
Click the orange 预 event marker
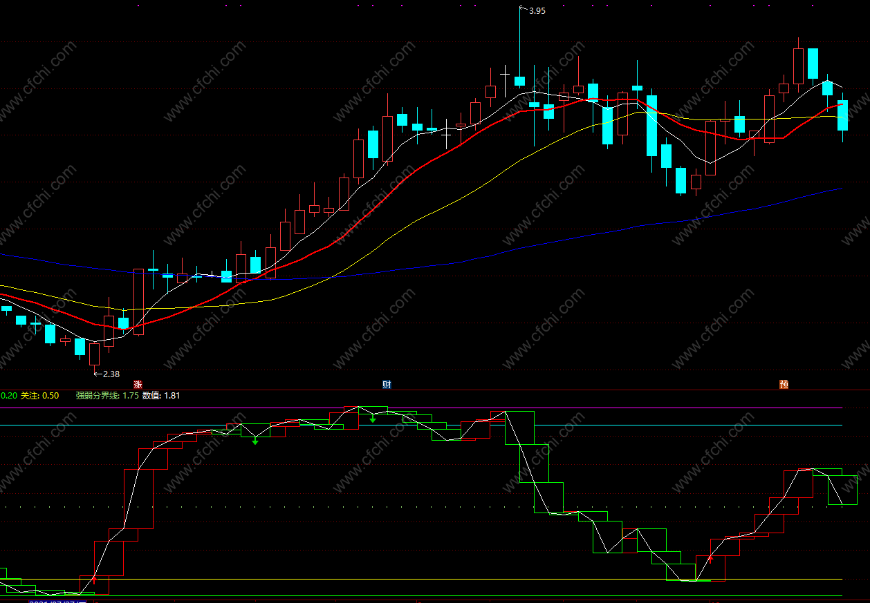click(x=784, y=384)
